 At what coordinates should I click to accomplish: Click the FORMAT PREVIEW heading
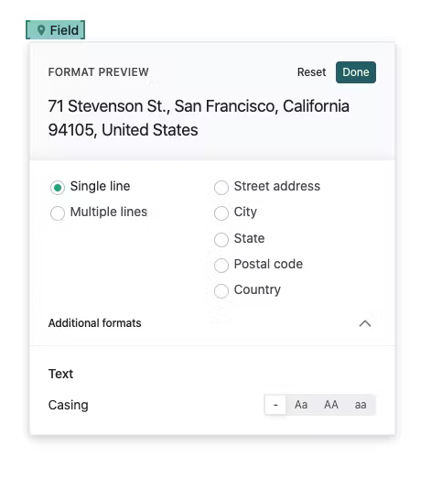pos(98,72)
